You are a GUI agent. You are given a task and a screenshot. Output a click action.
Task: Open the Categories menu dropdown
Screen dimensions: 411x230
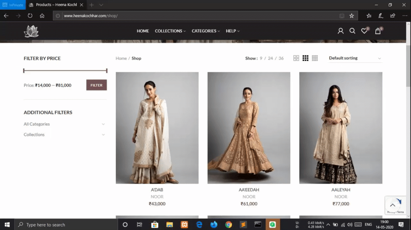click(x=206, y=31)
